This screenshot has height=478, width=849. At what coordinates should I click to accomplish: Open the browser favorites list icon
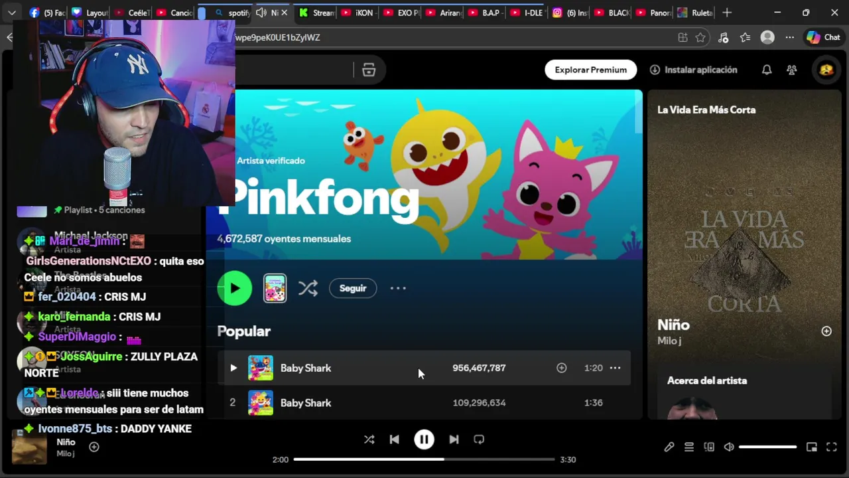[745, 37]
